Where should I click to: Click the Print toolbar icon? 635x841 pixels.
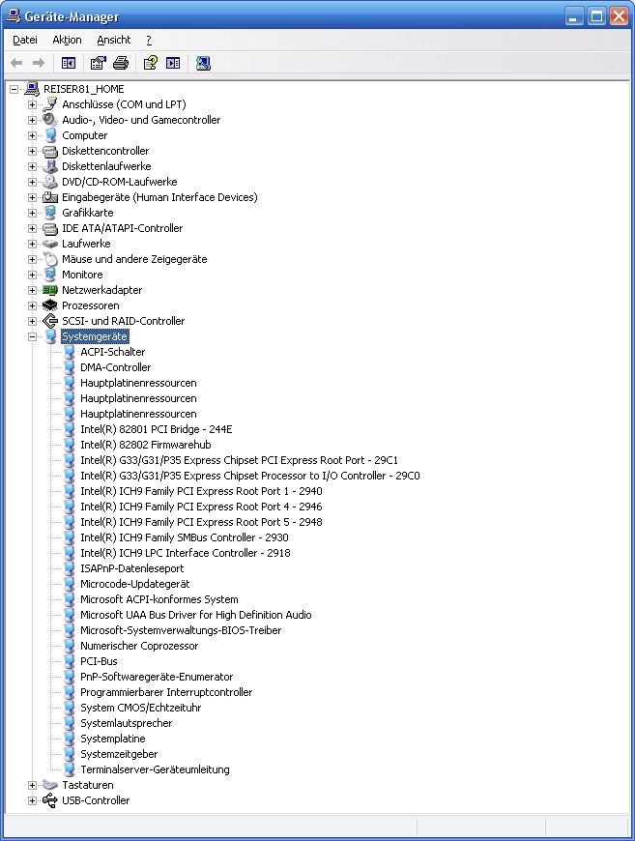(121, 63)
